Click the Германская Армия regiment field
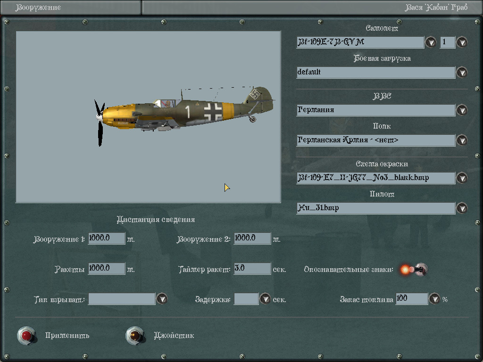The height and width of the screenshot is (362, 483). tap(376, 140)
